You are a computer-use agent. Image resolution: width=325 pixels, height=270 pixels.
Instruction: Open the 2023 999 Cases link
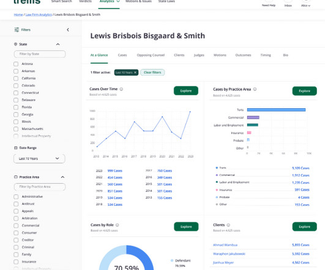[115, 171]
